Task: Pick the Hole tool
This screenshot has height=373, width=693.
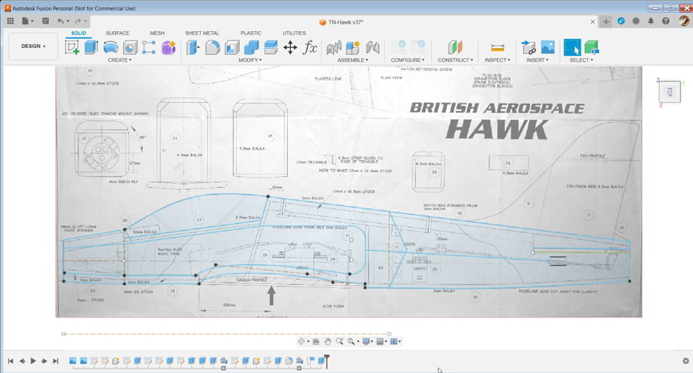Action: tap(130, 47)
